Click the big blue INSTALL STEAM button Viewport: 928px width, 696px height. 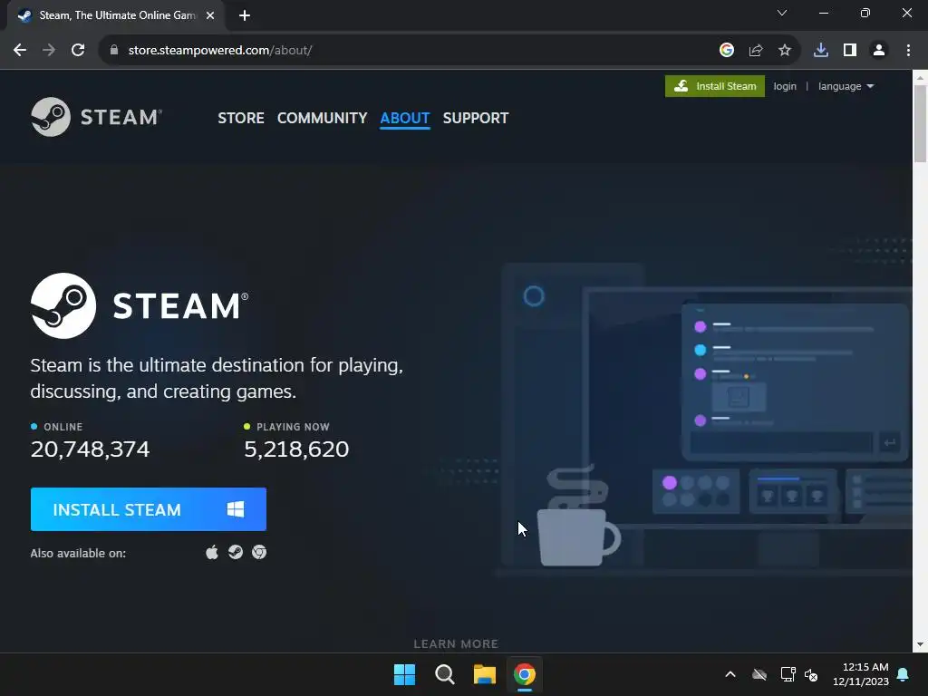coord(149,509)
